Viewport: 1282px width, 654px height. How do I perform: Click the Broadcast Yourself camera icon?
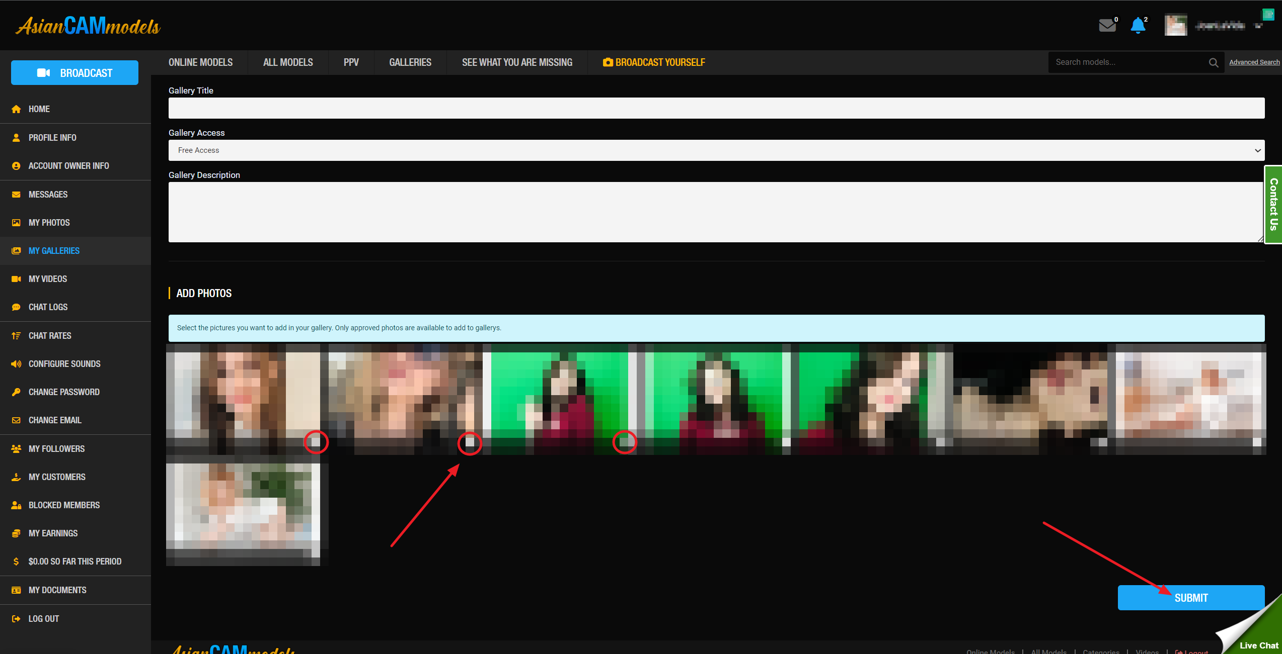pos(608,62)
